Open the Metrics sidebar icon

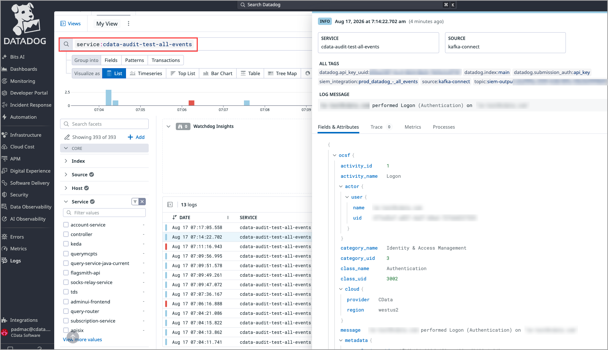4,248
